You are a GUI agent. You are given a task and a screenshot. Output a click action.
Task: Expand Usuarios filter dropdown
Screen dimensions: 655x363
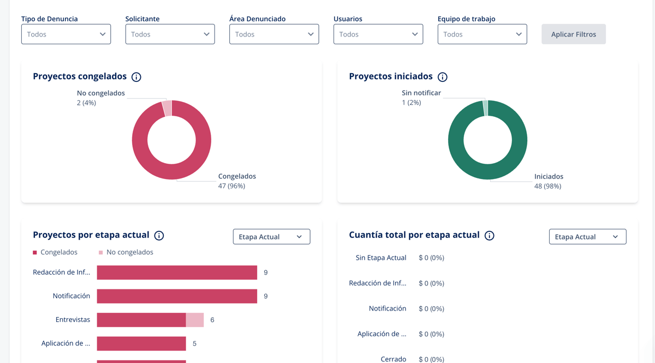point(378,34)
